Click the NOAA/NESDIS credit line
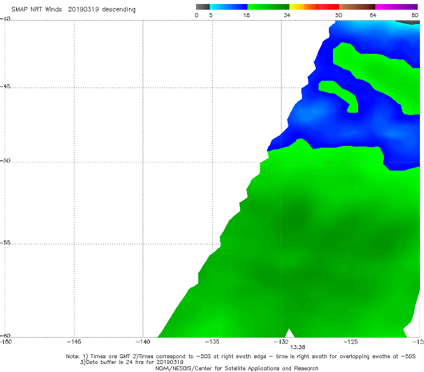 (237, 368)
